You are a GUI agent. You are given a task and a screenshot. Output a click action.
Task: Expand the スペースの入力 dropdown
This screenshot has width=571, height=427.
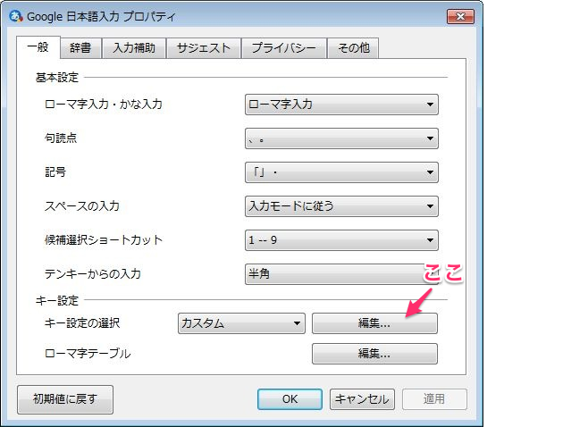341,206
